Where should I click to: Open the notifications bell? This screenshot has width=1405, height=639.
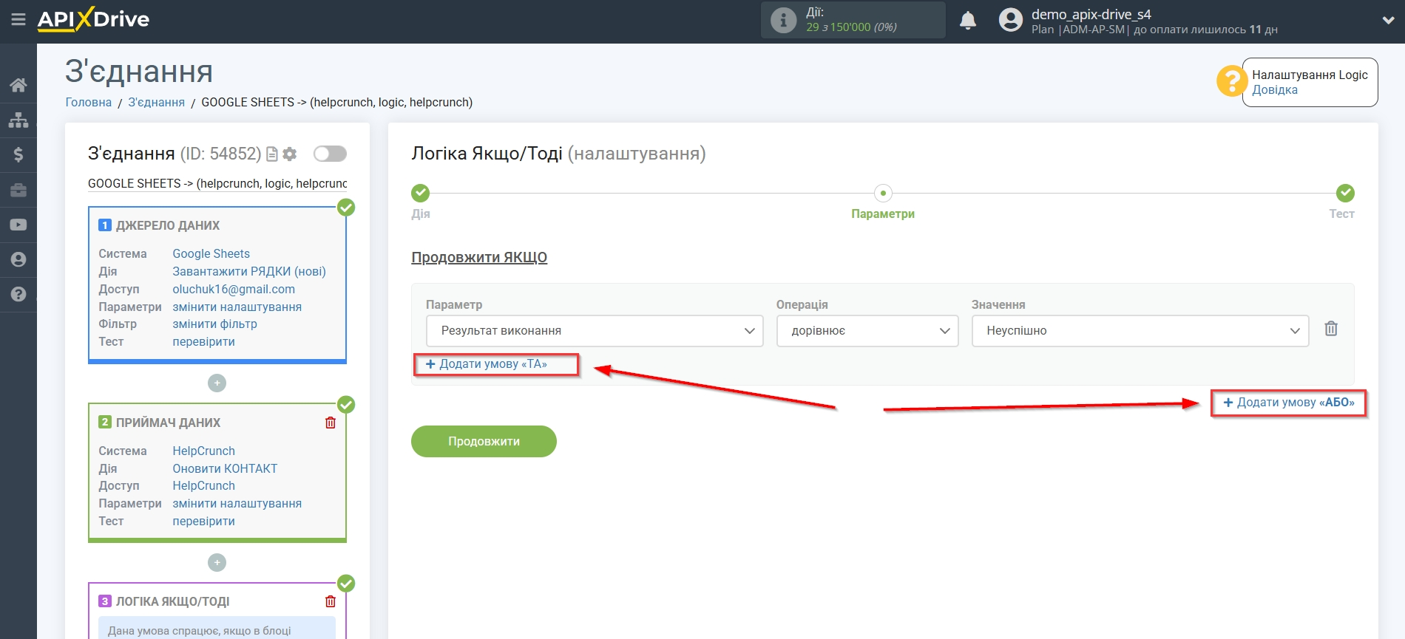pos(968,20)
